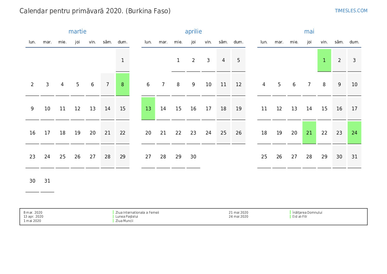The image size is (387, 274).
Task: Click legend date '1 mai 2020'
Action: click(32, 221)
